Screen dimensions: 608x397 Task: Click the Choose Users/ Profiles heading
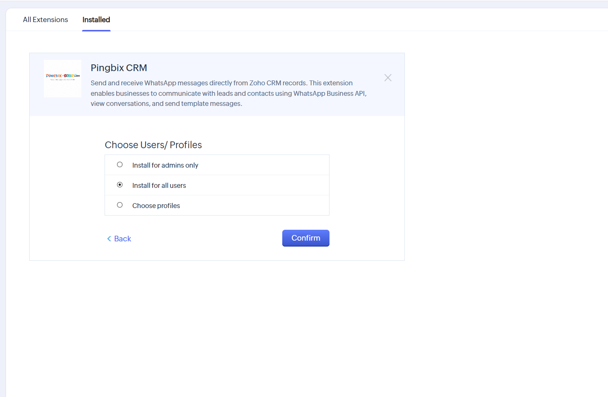click(153, 145)
